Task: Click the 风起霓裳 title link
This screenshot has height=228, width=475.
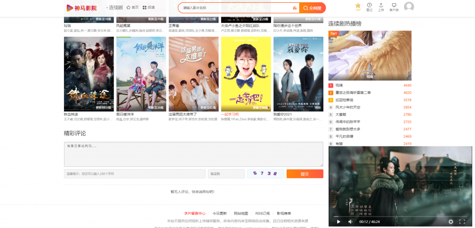Action: (123, 26)
